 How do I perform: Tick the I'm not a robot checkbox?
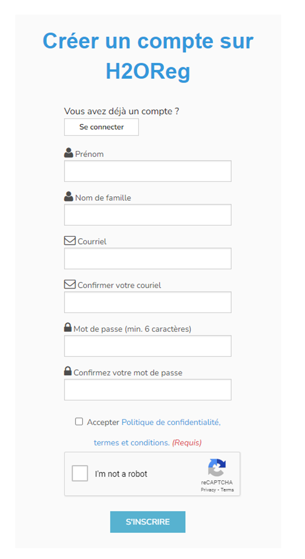(x=80, y=474)
